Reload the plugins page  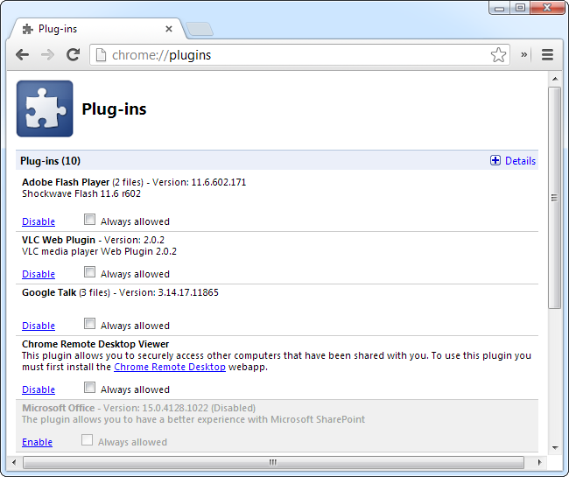(73, 55)
